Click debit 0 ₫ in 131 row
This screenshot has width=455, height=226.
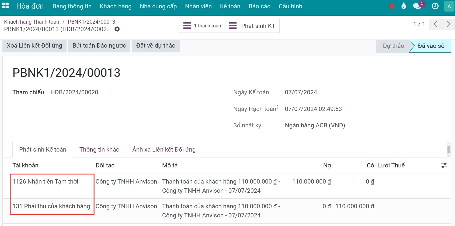pos(327,206)
